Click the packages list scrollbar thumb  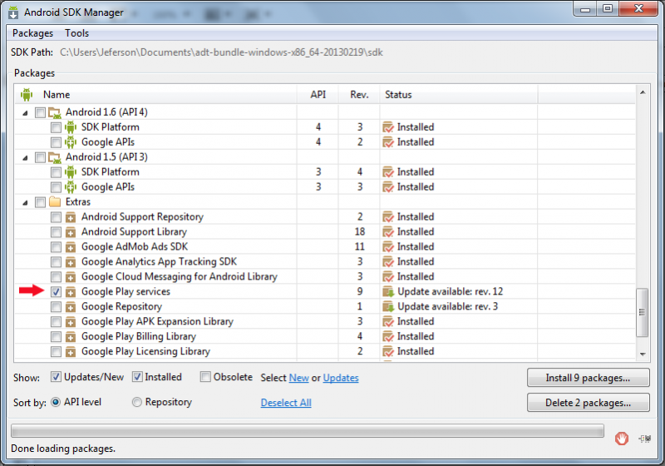[642, 312]
